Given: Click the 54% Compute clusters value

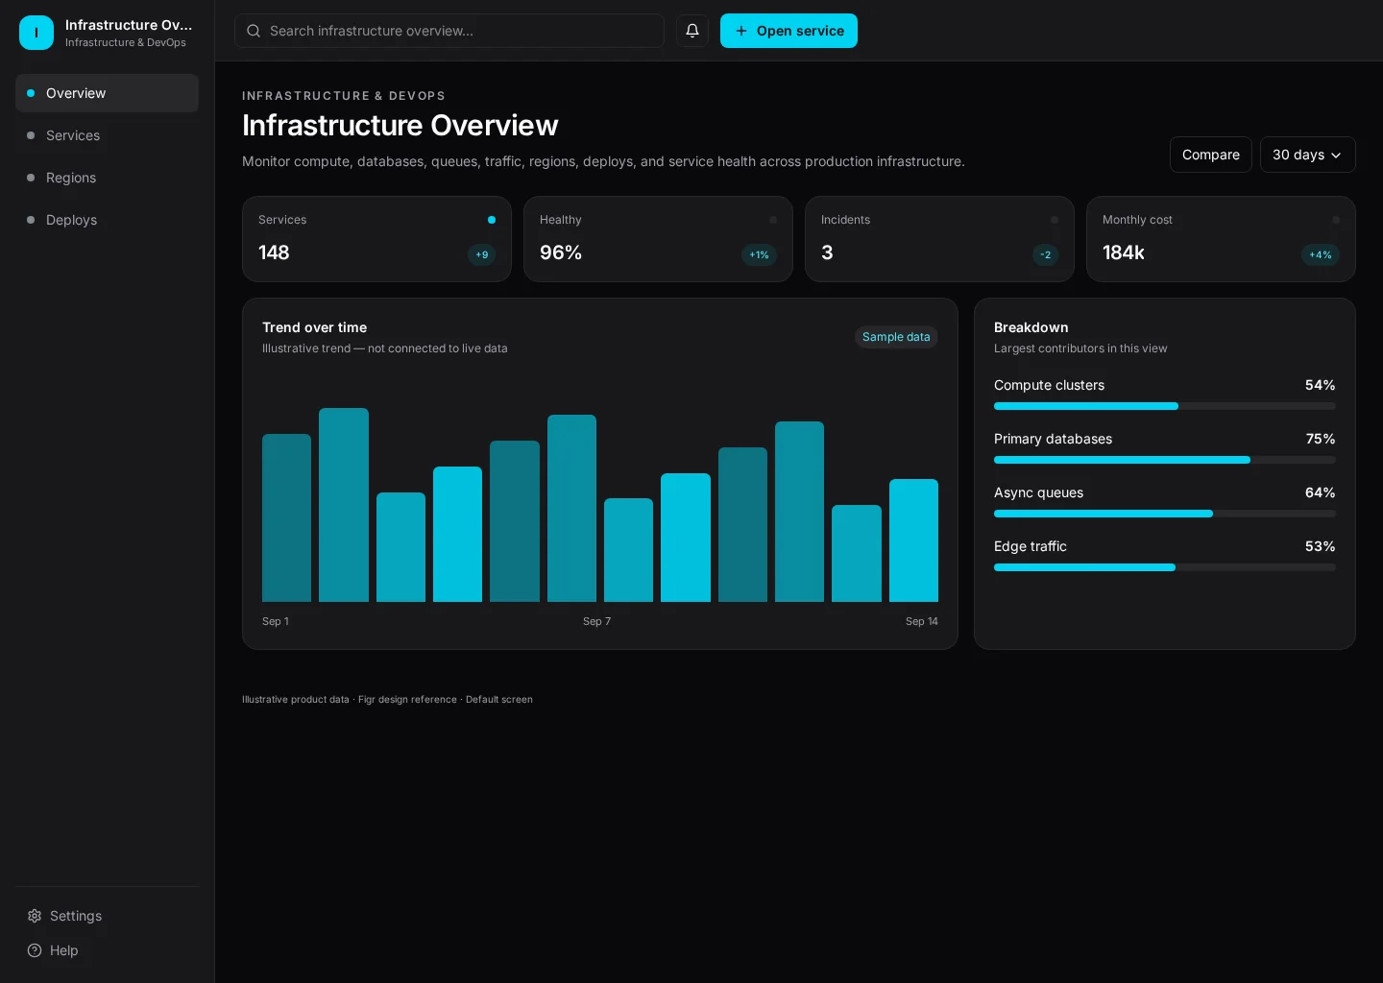Looking at the screenshot, I should (x=1320, y=385).
